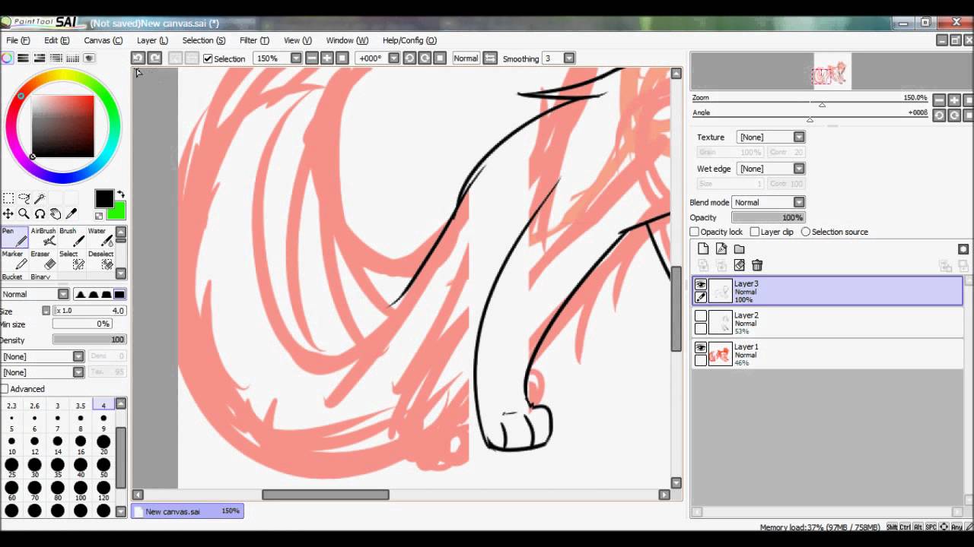Activate the hand pan tool
The image size is (974, 547).
[x=56, y=214]
